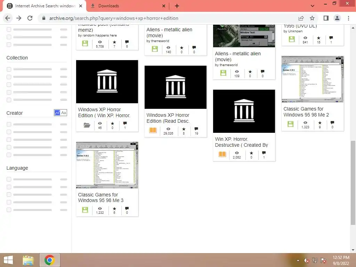Click floppy icon on malware pack memz card
The width and height of the screenshot is (356, 267).
pos(85,43)
